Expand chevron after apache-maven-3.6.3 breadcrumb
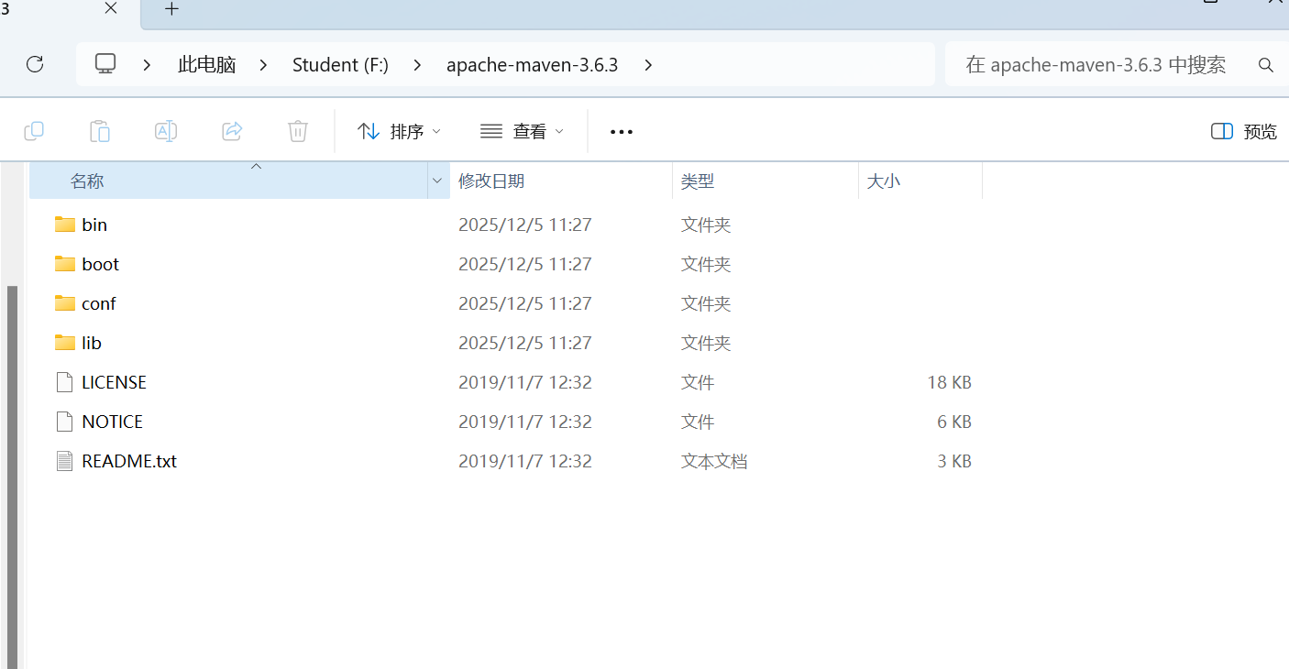 point(648,65)
